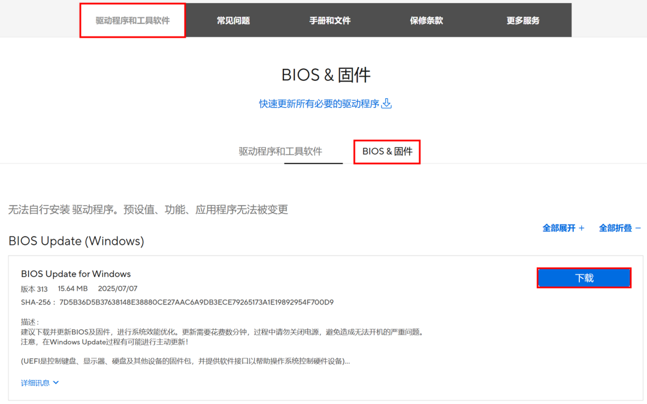Viewport: 647px width, 404px height.
Task: Go to the 保修条款 tab
Action: [426, 20]
